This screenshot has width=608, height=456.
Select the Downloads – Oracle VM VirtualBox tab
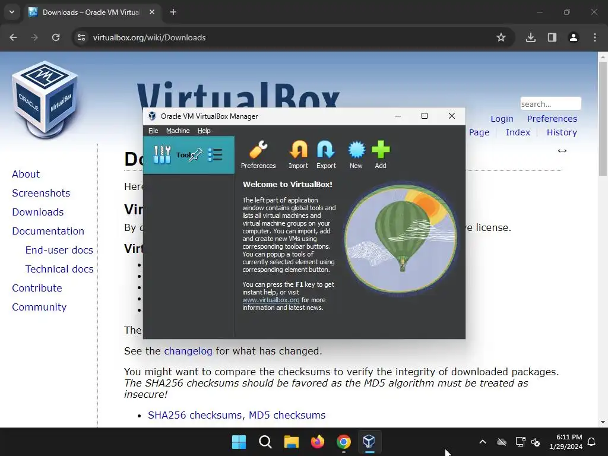(92, 12)
